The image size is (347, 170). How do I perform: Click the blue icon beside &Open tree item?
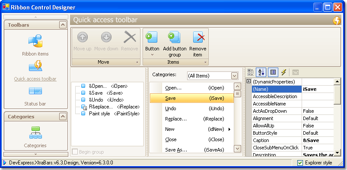coord(83,86)
